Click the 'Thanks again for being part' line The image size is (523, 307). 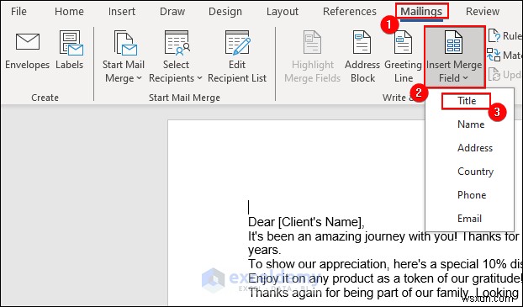383,293
